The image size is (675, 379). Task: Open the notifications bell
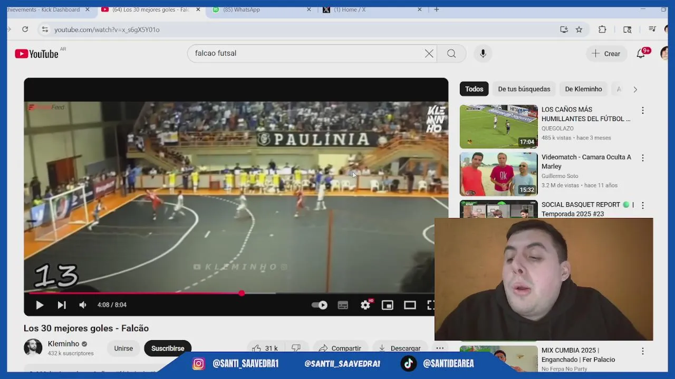641,53
